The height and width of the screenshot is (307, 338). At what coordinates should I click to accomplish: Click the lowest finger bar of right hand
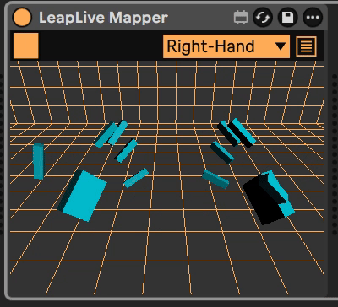[215, 180]
